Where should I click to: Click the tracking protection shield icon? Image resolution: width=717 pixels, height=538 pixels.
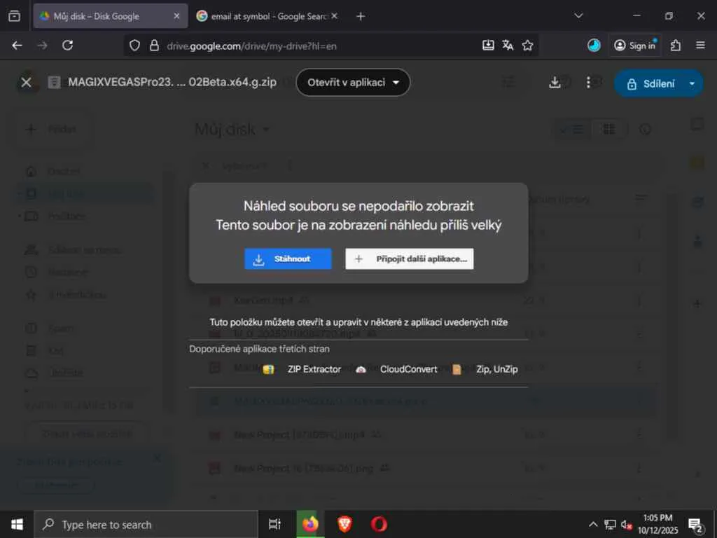click(x=134, y=46)
